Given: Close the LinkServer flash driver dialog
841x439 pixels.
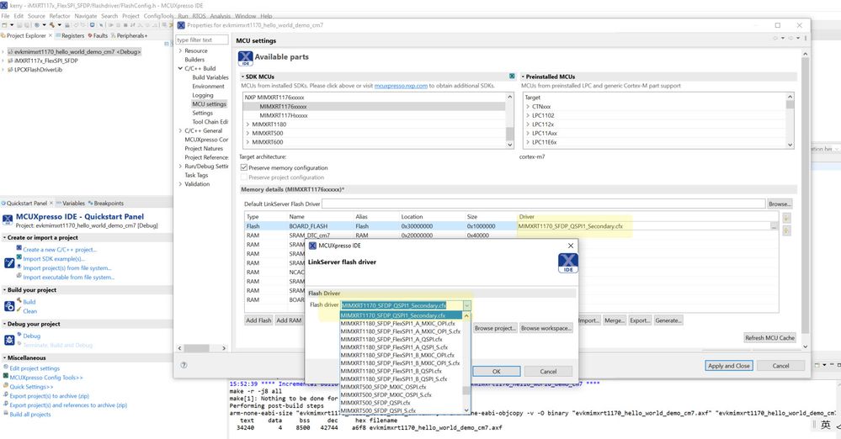Looking at the screenshot, I should click(571, 246).
